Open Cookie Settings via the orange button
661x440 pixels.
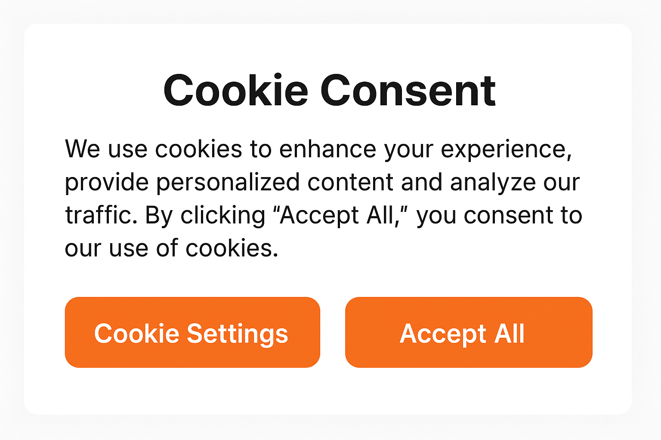pos(192,332)
